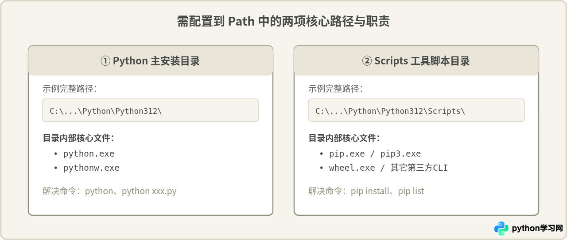Select the ② Scripts 工具脚本目录 card header

pyautogui.click(x=416, y=61)
